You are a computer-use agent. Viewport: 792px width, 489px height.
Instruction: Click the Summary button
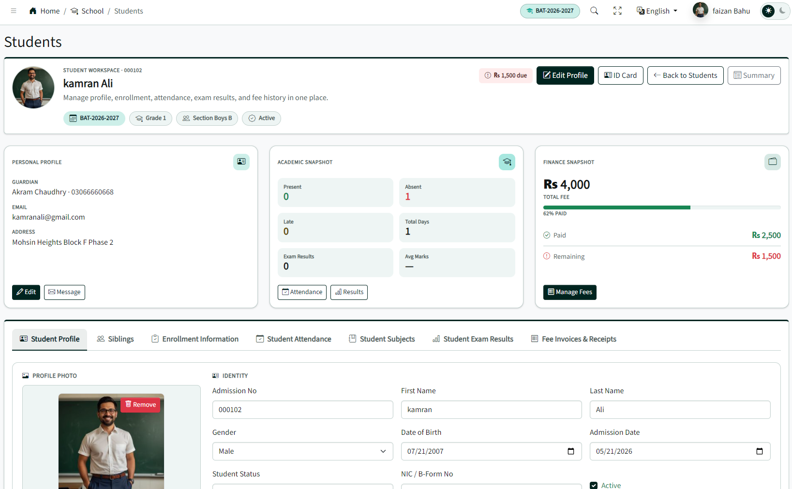pos(754,75)
